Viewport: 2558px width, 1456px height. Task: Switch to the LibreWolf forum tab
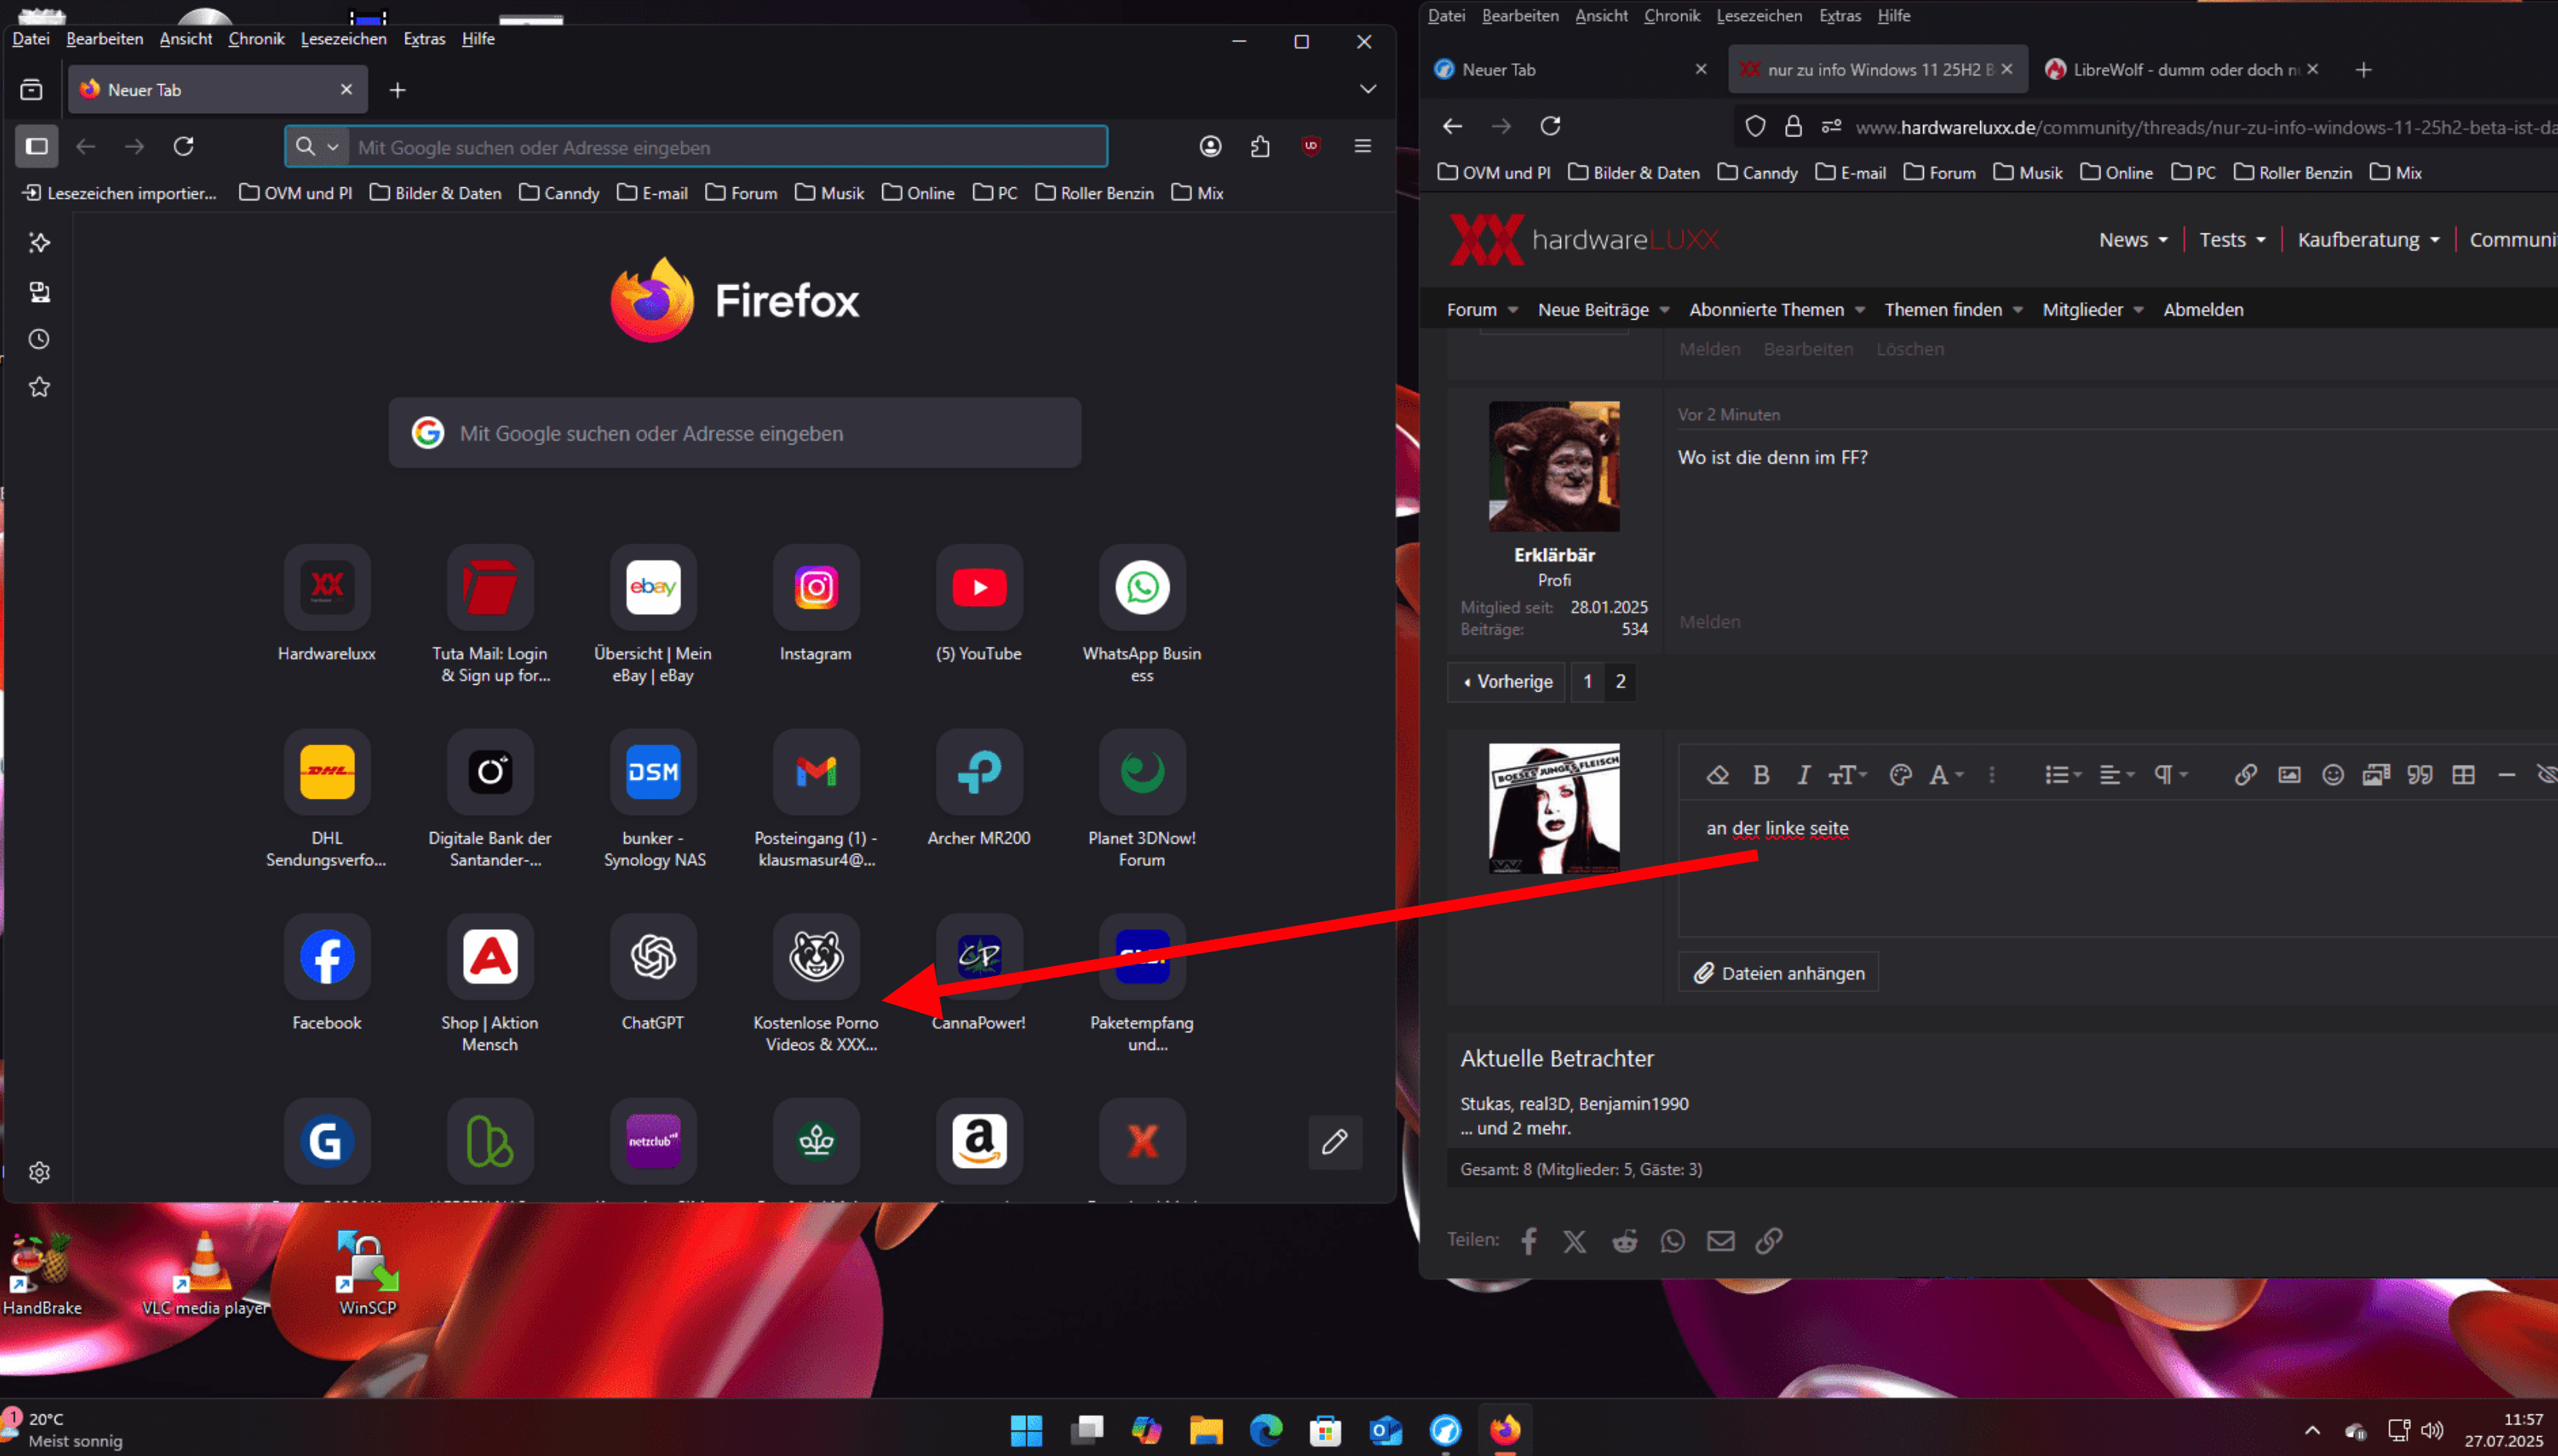point(2180,70)
